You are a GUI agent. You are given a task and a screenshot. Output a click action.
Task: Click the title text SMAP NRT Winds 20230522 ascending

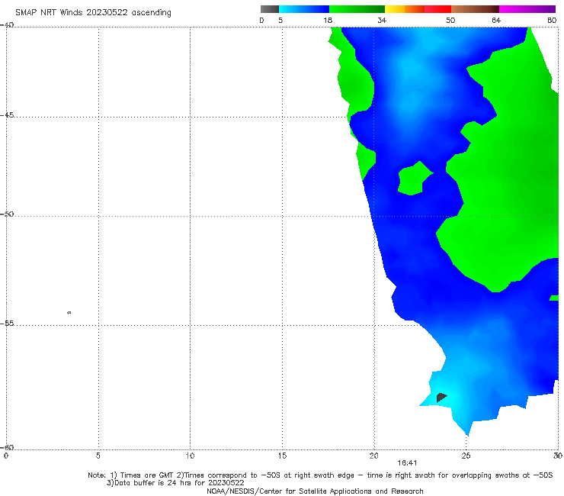click(x=93, y=12)
